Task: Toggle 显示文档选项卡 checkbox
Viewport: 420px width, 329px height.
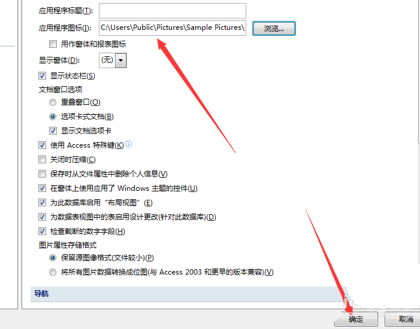Action: 53,130
